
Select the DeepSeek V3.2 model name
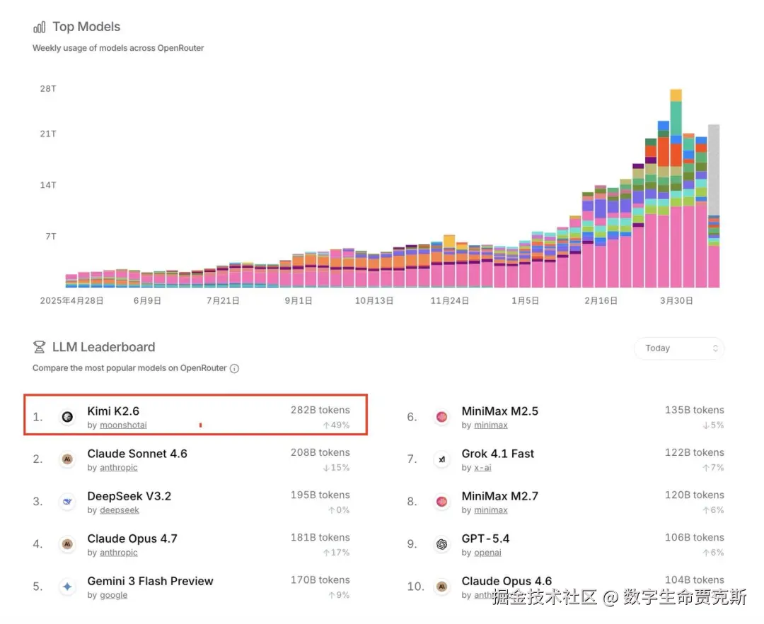[x=129, y=496]
